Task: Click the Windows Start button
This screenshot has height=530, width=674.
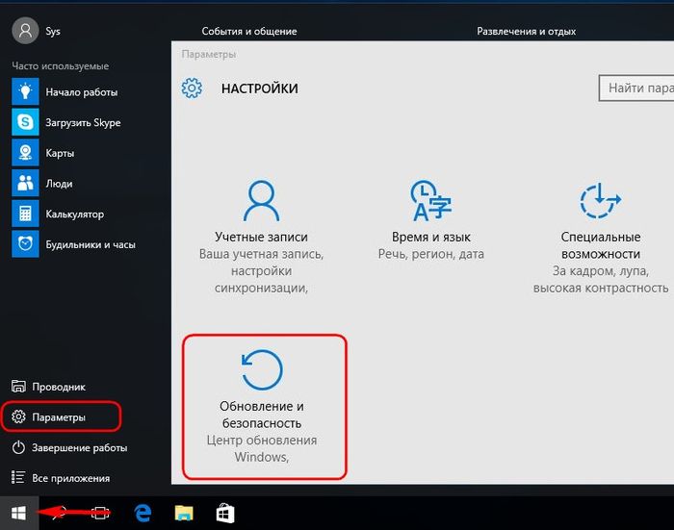Action: coord(18,512)
